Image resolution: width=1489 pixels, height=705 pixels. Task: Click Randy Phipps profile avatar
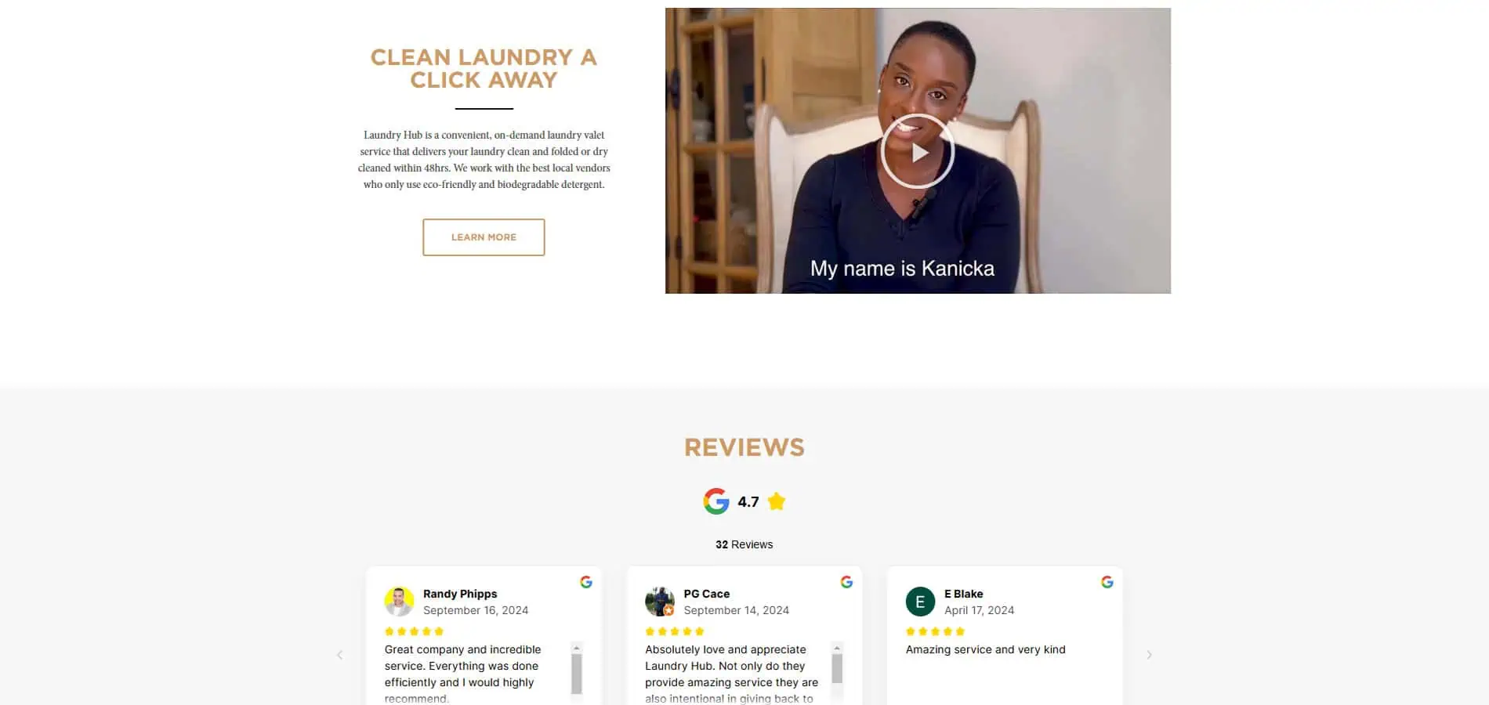click(399, 602)
